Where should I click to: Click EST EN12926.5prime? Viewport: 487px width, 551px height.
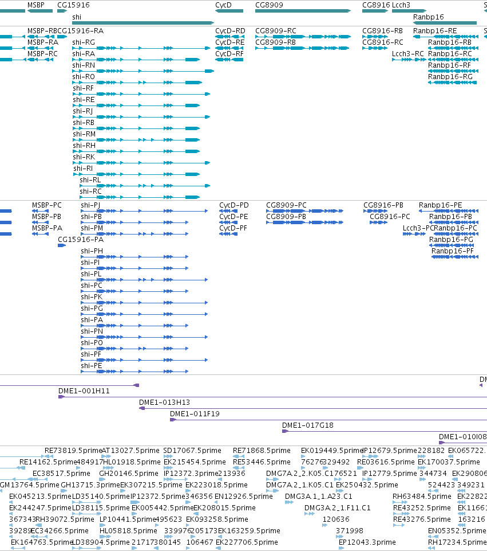244,497
